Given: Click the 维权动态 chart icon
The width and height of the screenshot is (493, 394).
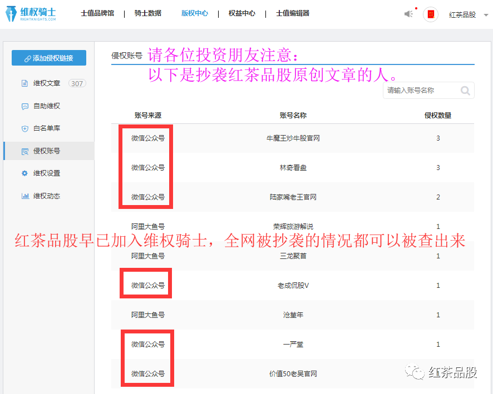Looking at the screenshot, I should point(25,196).
